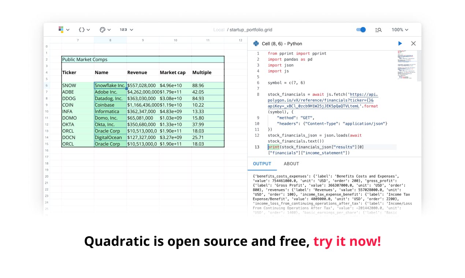Select the Ticker header cell
This screenshot has height=278, width=465.
coord(78,72)
